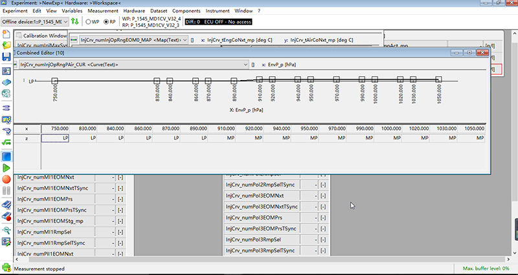Open the InjCrv_numInjOpRngPAir_CUR curve dropdown
The width and height of the screenshot is (518, 275).
point(133,65)
